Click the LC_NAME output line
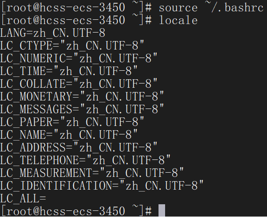The image size is (267, 217). point(69,134)
